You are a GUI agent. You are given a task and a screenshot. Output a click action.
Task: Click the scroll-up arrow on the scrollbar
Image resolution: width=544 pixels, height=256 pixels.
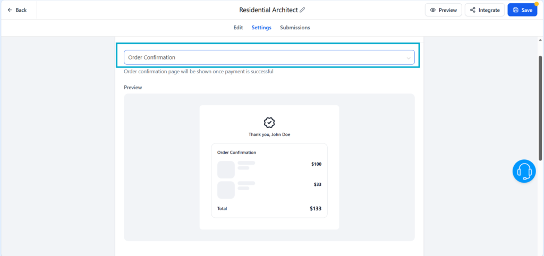tap(540, 40)
